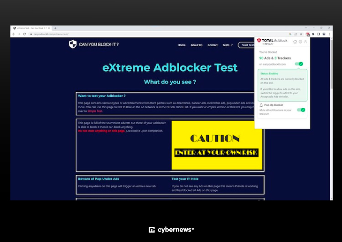Toggle the browser side panel icon
Image resolution: width=342 pixels, height=242 pixels.
click(318, 34)
